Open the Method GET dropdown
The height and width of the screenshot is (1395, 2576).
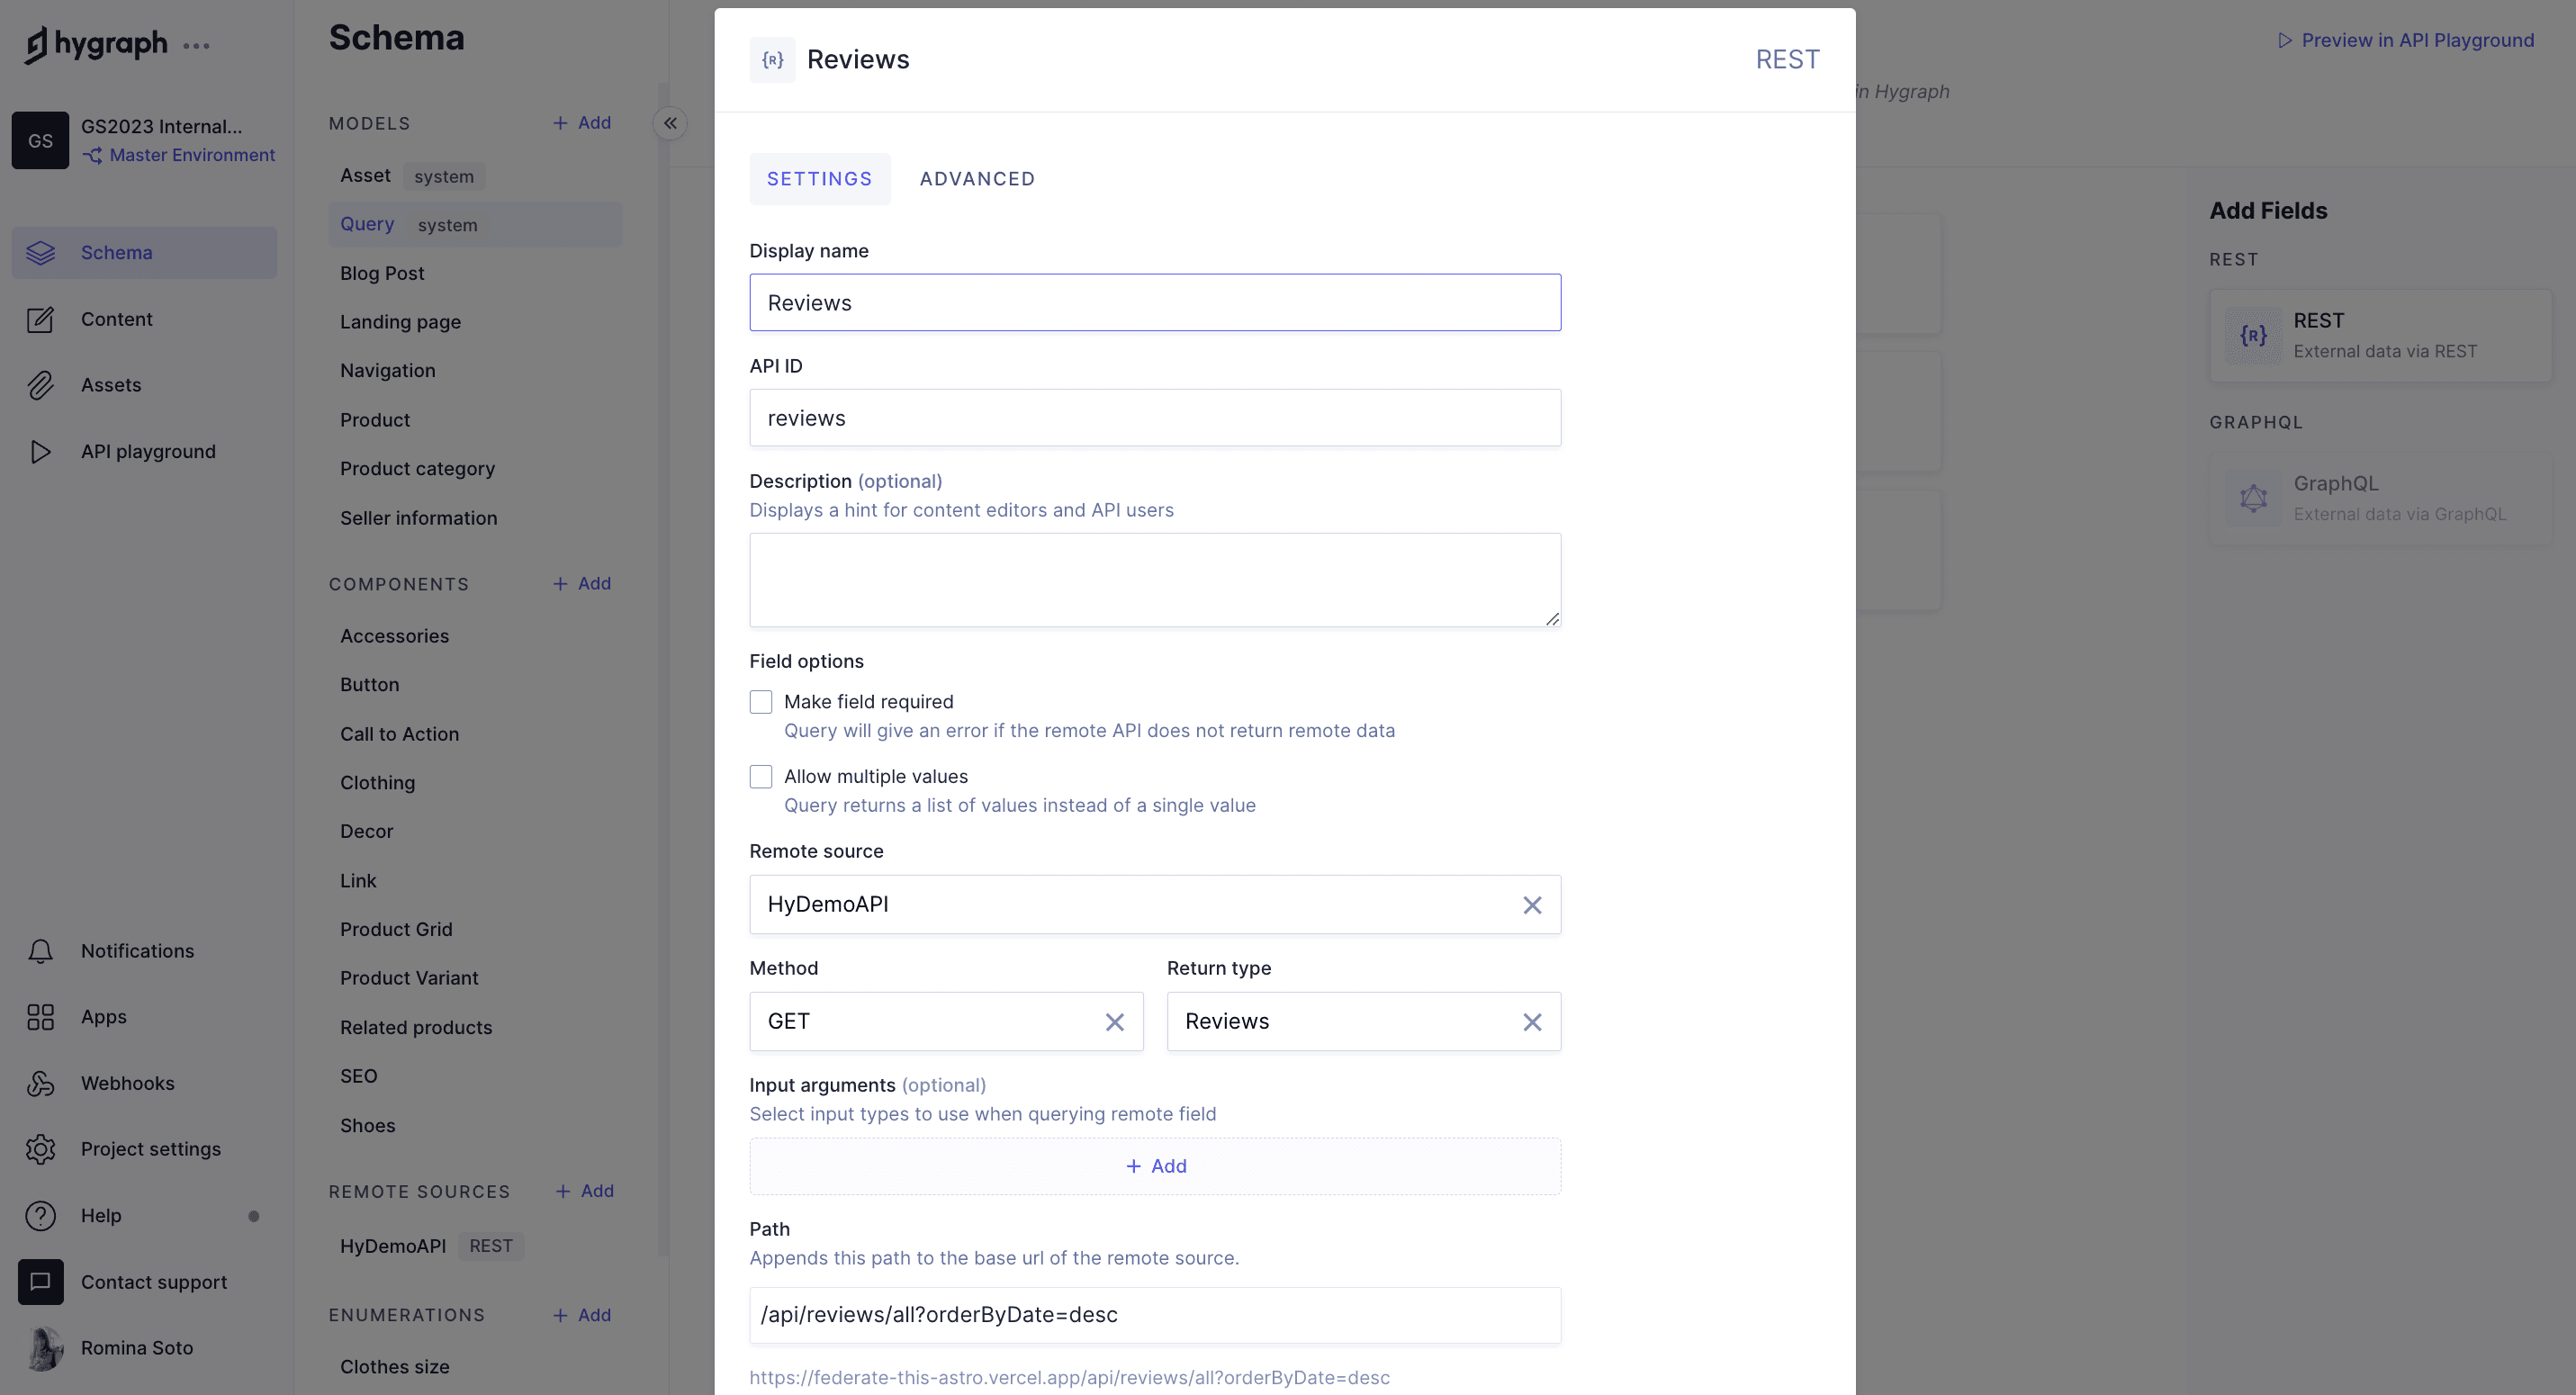pos(925,1021)
